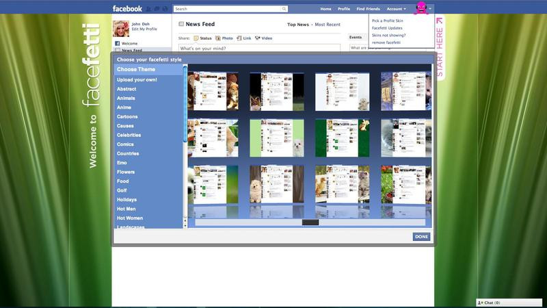Select the Countries theme category
This screenshot has width=547, height=308.
coord(128,153)
